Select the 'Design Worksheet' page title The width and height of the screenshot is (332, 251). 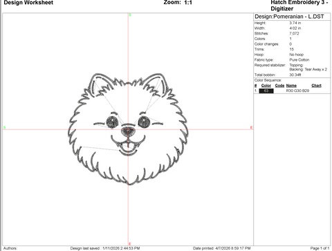tap(28, 3)
